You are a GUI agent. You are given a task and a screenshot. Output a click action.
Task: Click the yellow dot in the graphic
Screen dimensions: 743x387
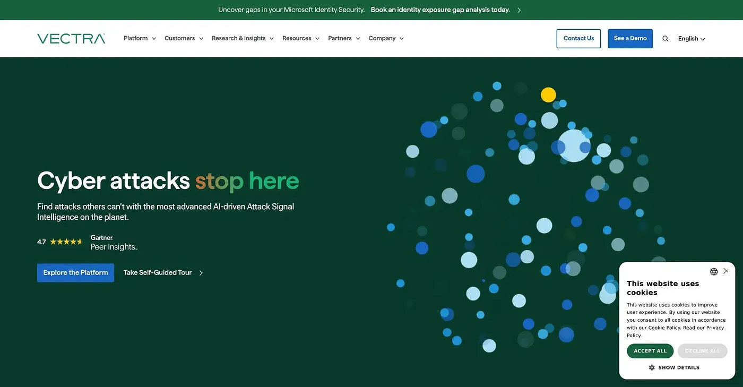coord(548,95)
